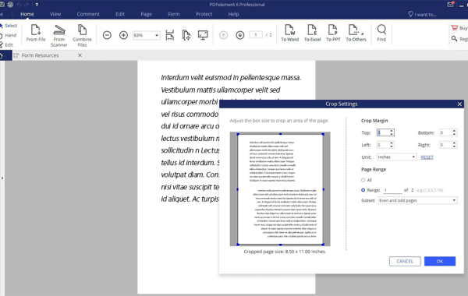Open the Protect ribbon tab
Image resolution: width=468 pixels, height=296 pixels.
(x=204, y=14)
